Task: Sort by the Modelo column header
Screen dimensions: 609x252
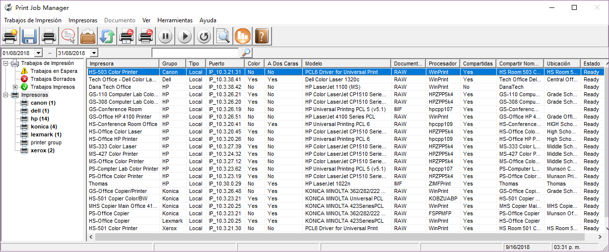Action: (346, 63)
